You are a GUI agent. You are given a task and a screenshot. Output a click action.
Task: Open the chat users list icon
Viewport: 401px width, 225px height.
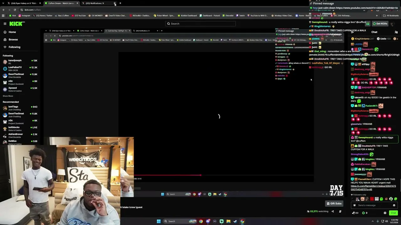click(x=396, y=32)
